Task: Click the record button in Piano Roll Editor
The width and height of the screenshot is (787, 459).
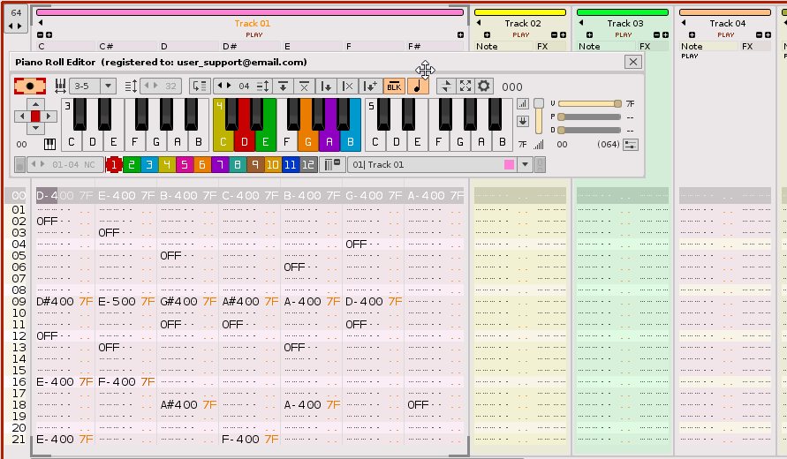Action: [x=30, y=86]
